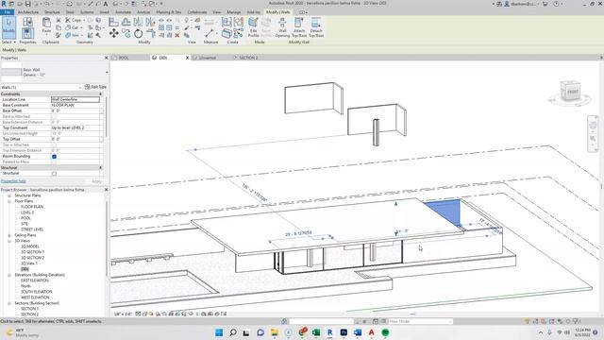Select the Move tool (four-arrow icon)
Image resolution: width=604 pixels, height=340 pixels.
(113, 33)
